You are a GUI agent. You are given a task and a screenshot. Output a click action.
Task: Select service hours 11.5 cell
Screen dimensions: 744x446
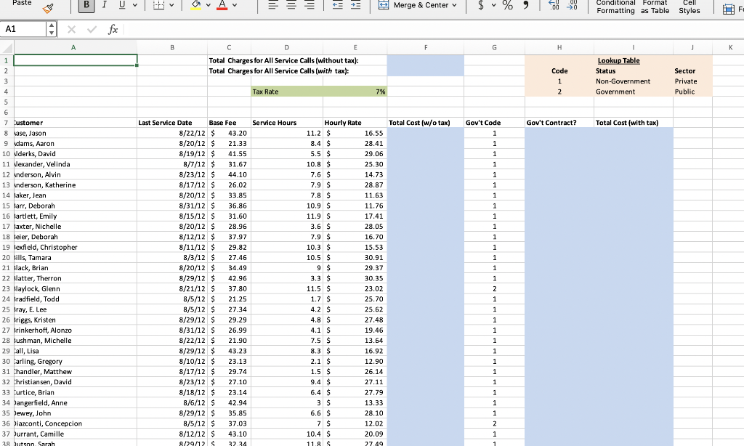pos(287,288)
